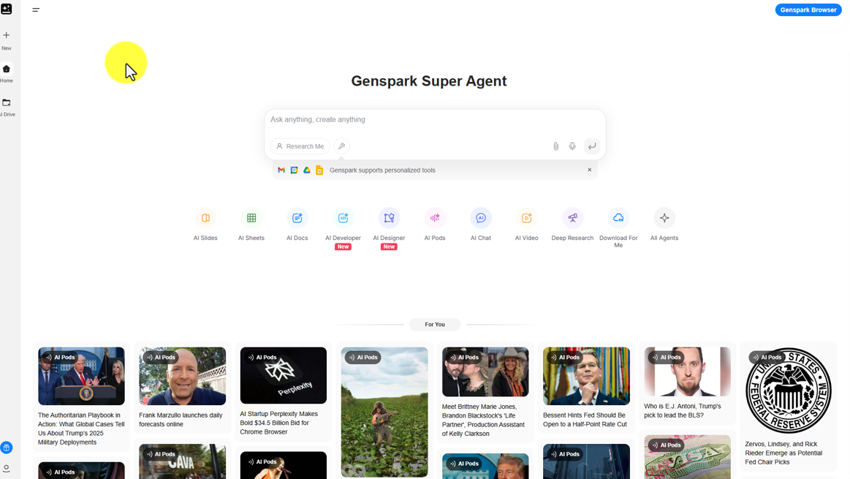
Task: Click the Genspark logo in the sidebar
Action: coord(7,9)
